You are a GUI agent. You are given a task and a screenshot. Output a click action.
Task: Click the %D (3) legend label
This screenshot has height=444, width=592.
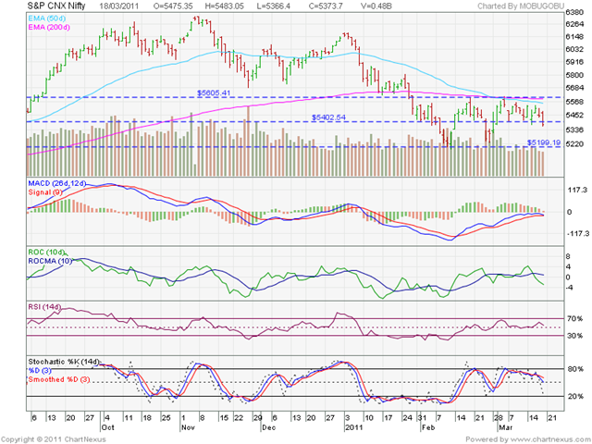tap(39, 370)
